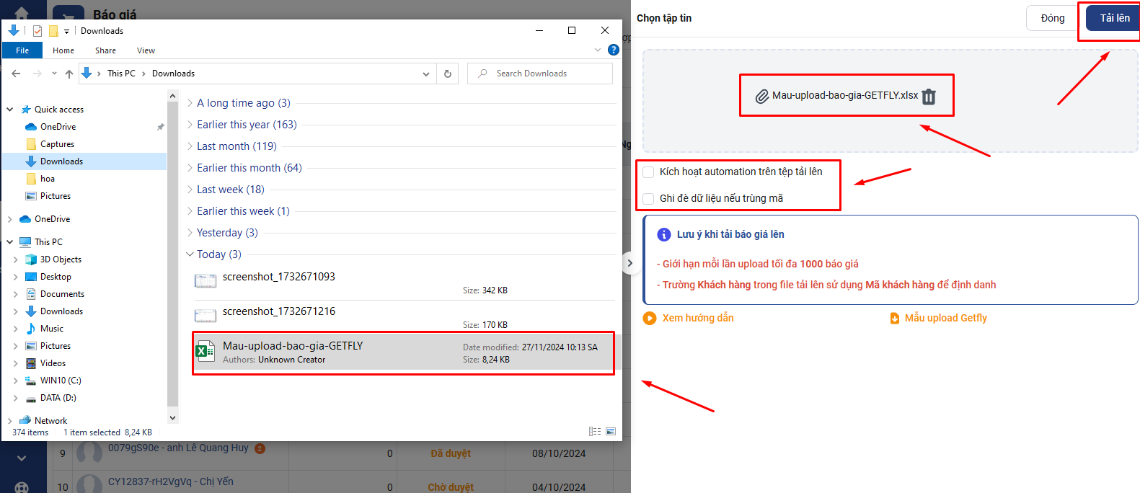Click the Tải lên button

(x=1114, y=18)
